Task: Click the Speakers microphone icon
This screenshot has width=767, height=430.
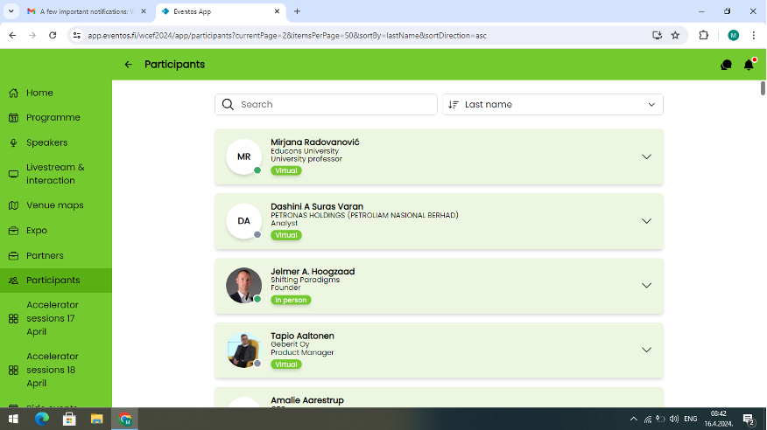Action: coord(13,142)
